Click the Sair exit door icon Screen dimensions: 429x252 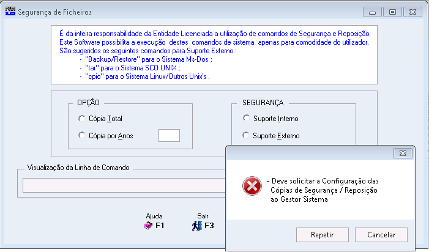click(197, 226)
